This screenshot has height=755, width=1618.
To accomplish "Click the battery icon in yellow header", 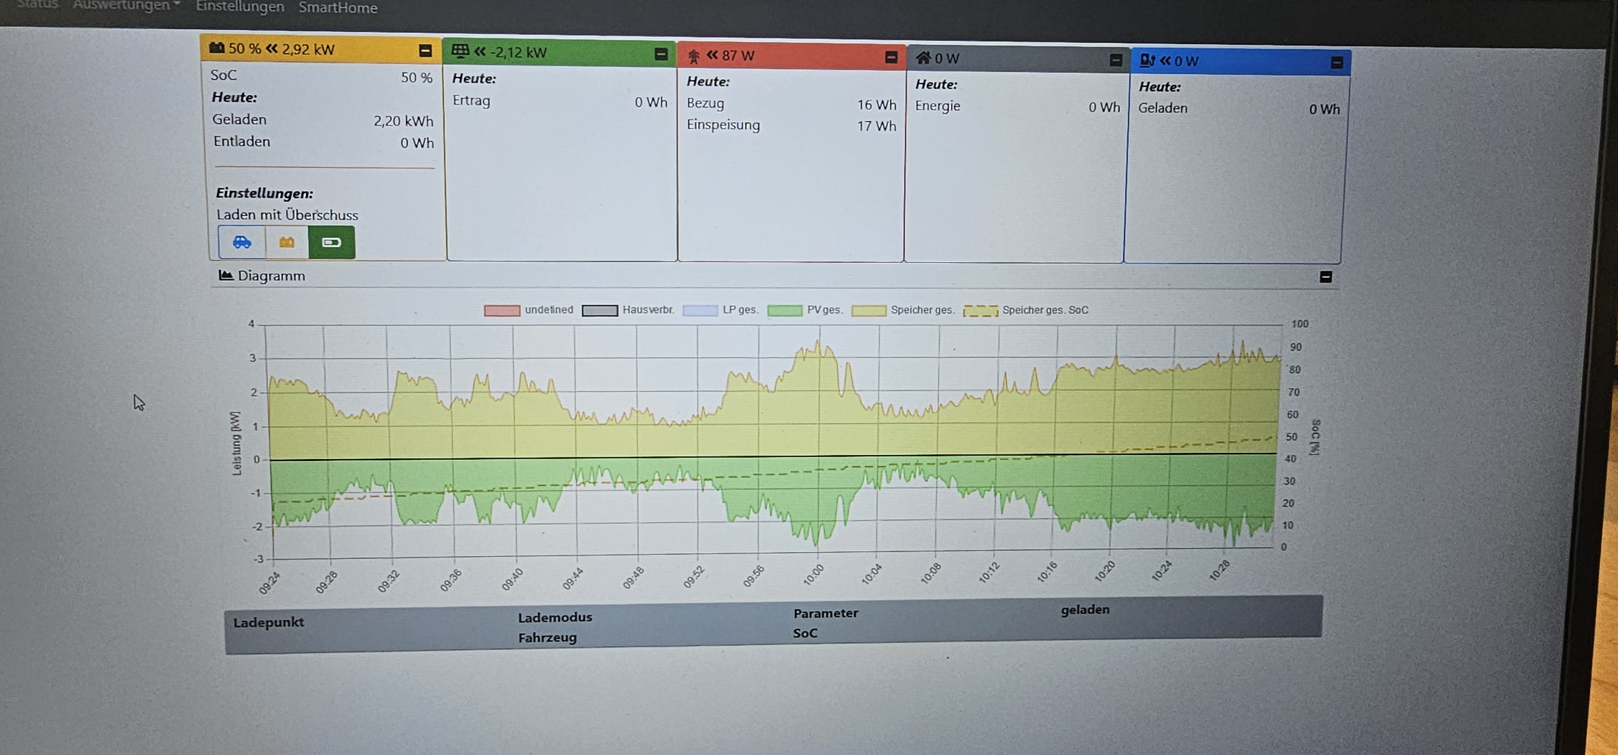I will click(217, 48).
